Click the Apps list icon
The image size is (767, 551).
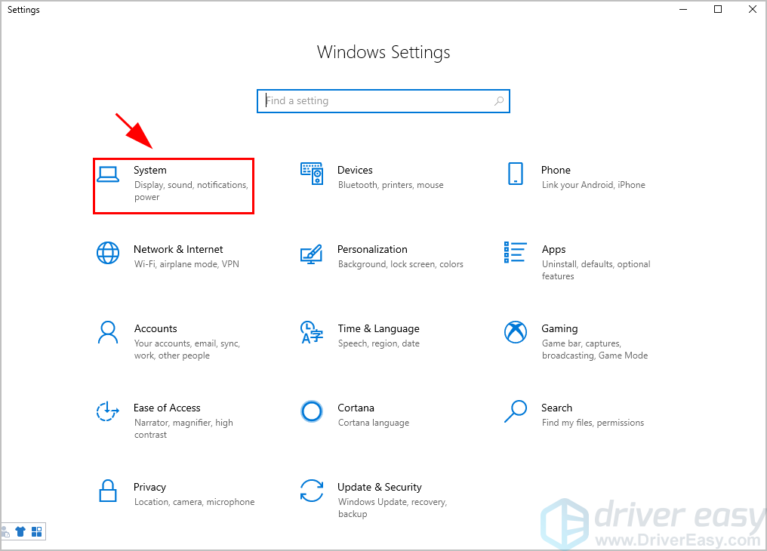tap(516, 253)
